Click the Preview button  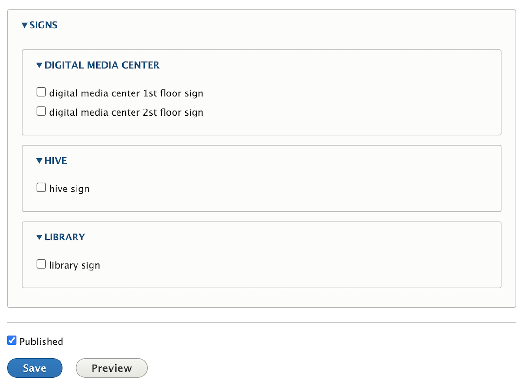point(111,368)
